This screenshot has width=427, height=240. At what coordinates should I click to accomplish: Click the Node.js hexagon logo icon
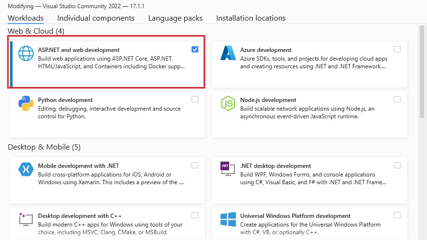tap(228, 103)
